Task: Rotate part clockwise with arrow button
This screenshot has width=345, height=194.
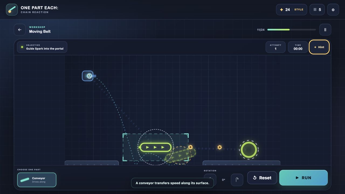Action: (x=237, y=180)
